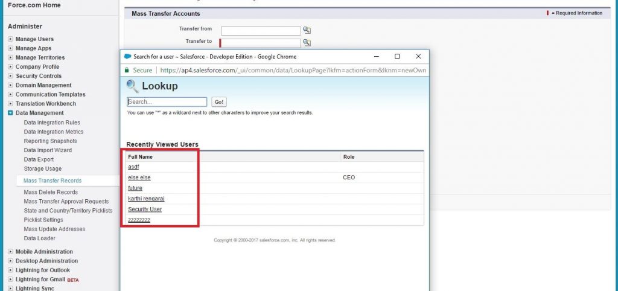
Task: Open lookup icon beside Transfer to field
Action: coord(307,43)
